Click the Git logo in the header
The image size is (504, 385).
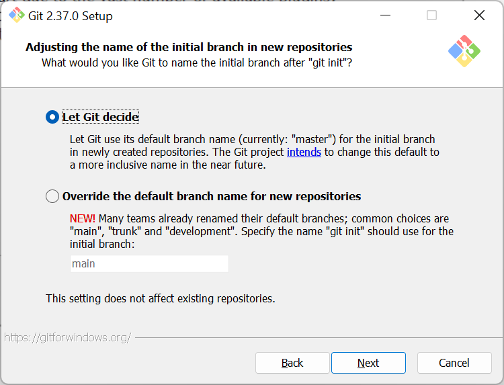coord(464,51)
